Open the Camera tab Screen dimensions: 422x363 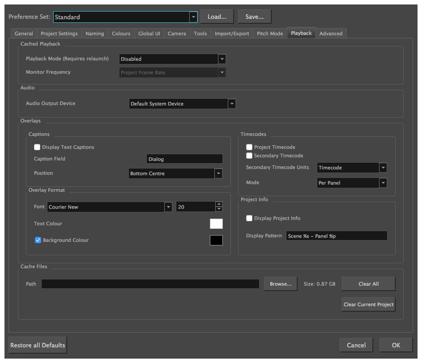coord(177,34)
